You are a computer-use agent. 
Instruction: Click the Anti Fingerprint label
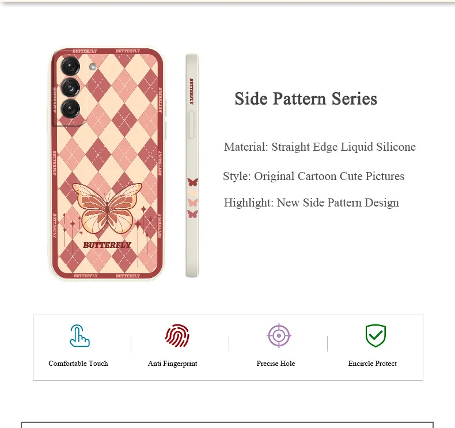coord(172,364)
